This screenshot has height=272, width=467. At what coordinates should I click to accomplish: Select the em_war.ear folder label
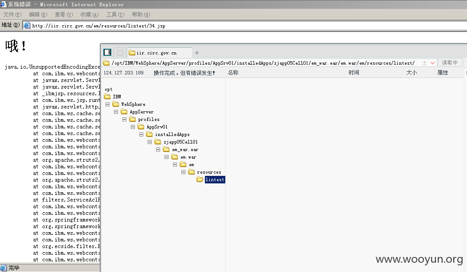[x=185, y=150]
